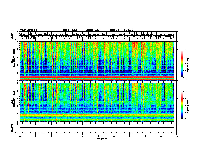This screenshot has height=153, width=199.
Task: Click the 'ch.1(V)' waveform axis label
Action: click(x=12, y=35)
